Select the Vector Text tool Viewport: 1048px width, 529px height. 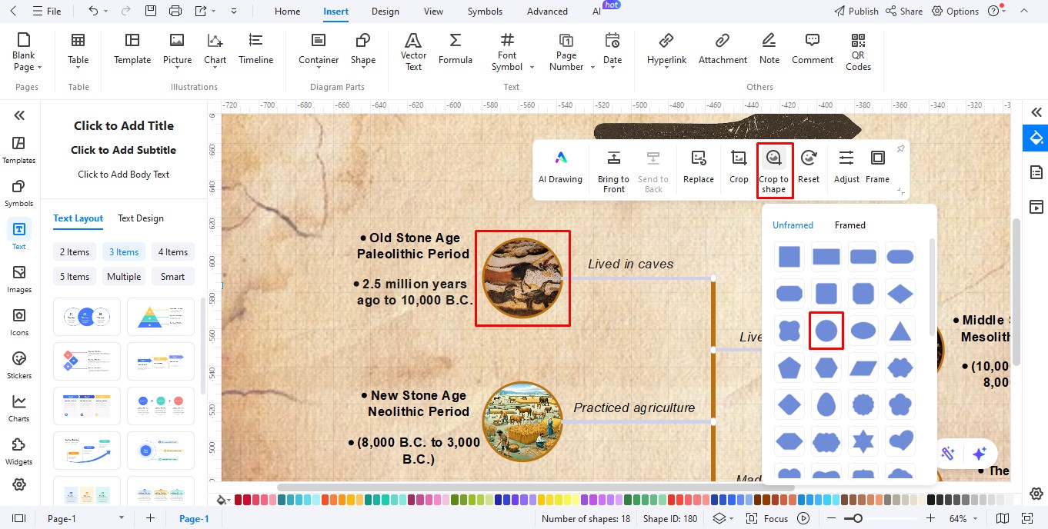pyautogui.click(x=413, y=52)
